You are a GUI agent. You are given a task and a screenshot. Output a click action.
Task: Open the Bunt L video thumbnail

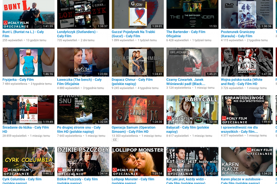pos(29,14)
